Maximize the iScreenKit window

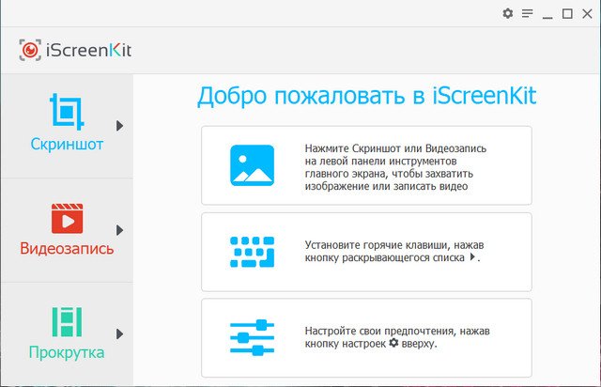coord(567,14)
